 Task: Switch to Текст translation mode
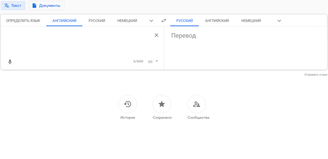pyautogui.click(x=13, y=5)
